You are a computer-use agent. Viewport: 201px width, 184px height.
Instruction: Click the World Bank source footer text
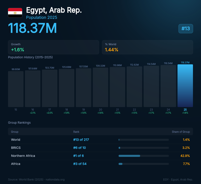(x=36, y=179)
